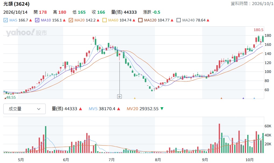Click the 7月 axis label
The image size is (274, 163).
(112, 160)
